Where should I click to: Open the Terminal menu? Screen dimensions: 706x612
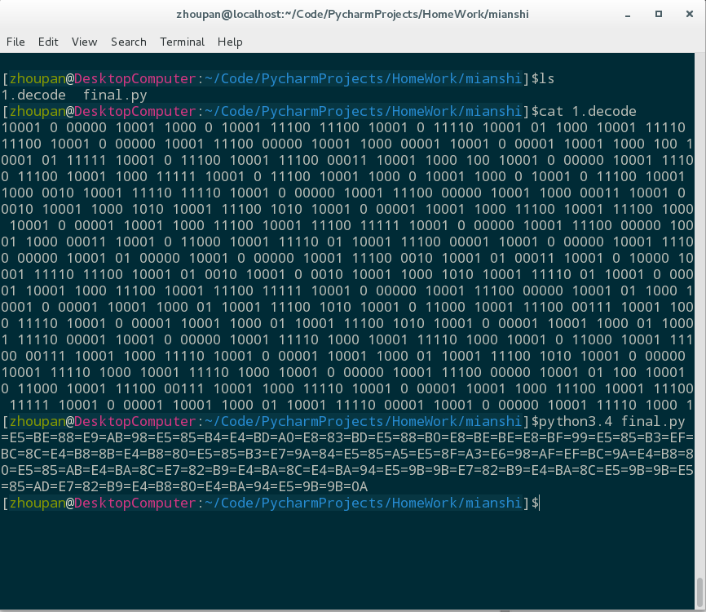[182, 42]
